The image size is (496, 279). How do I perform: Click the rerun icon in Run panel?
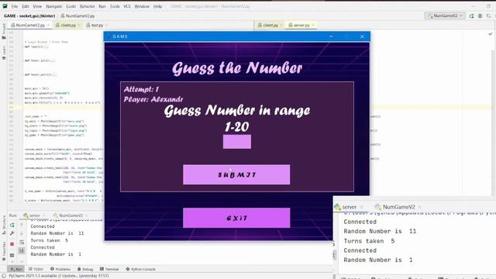tap(12, 226)
